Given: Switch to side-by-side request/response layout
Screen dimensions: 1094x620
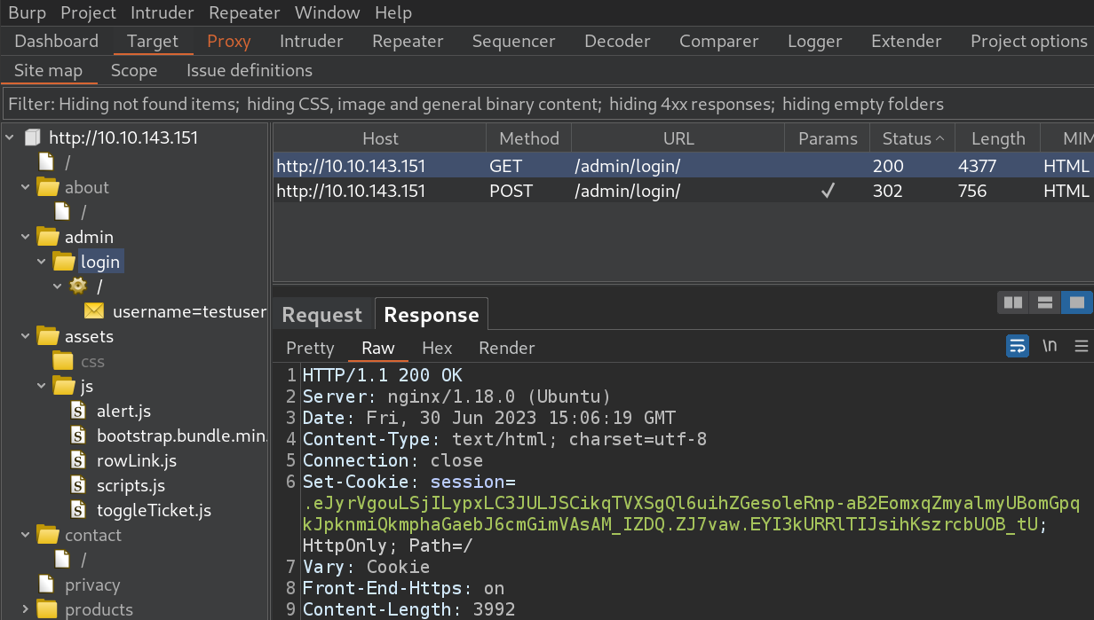Looking at the screenshot, I should 1013,303.
